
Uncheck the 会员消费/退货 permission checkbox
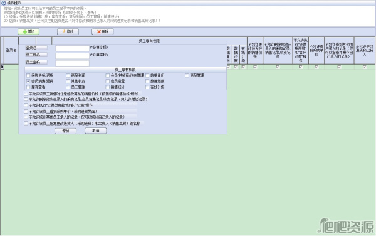click(28, 81)
